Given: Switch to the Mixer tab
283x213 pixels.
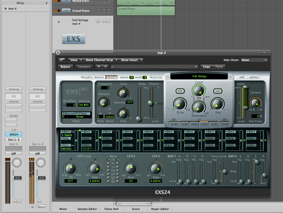Looking at the screenshot, I should (x=63, y=209).
